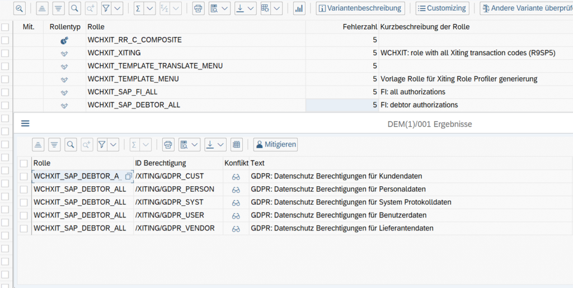Screen dimensions: 573x288
Task: Click the Mitigieren button
Action: (275, 144)
